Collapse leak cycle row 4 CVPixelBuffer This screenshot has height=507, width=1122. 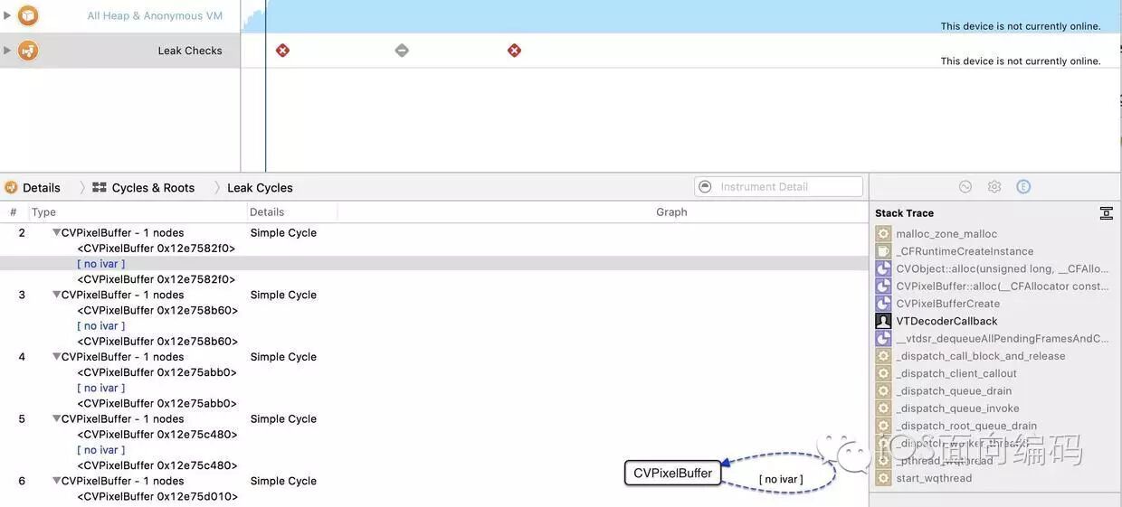56,357
